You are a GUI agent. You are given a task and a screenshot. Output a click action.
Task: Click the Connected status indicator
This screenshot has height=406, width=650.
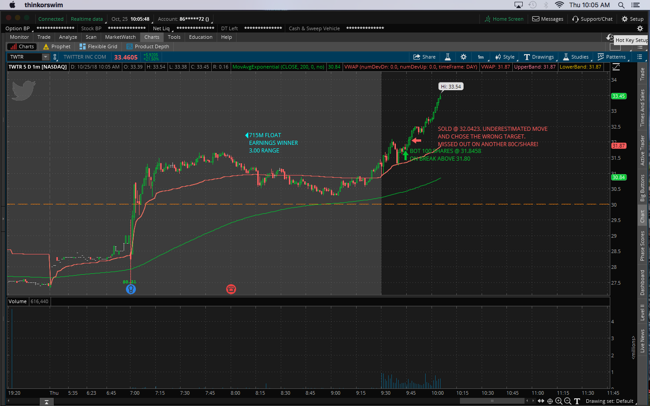click(x=51, y=19)
